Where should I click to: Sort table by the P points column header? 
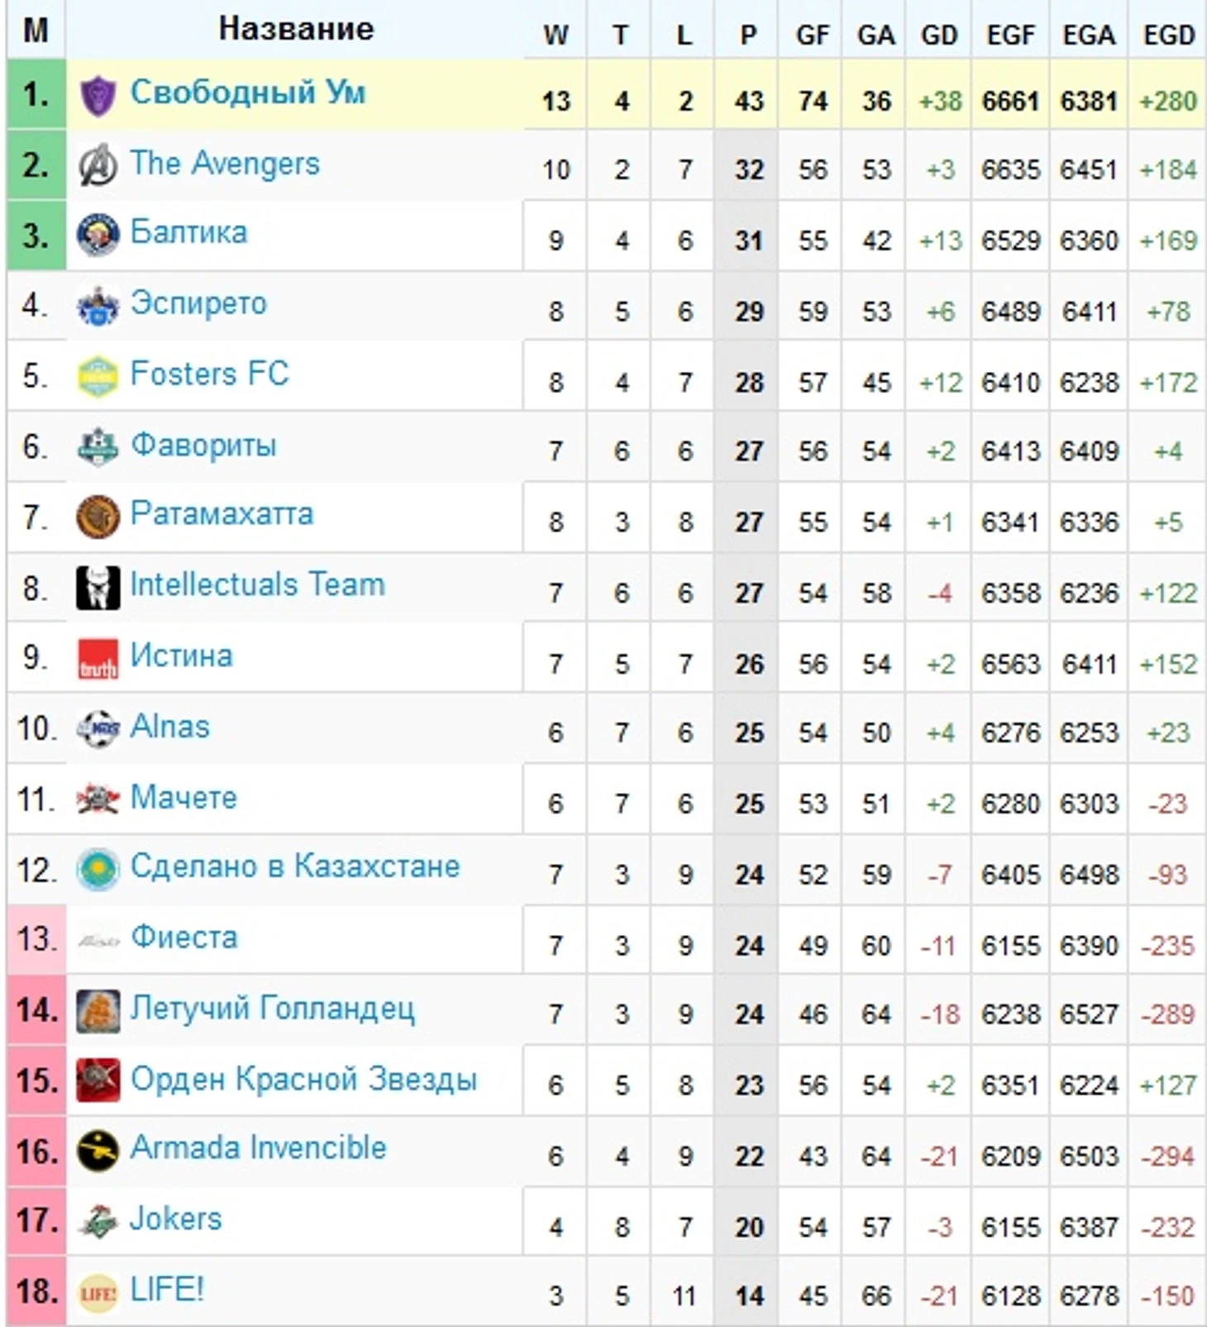(x=748, y=35)
